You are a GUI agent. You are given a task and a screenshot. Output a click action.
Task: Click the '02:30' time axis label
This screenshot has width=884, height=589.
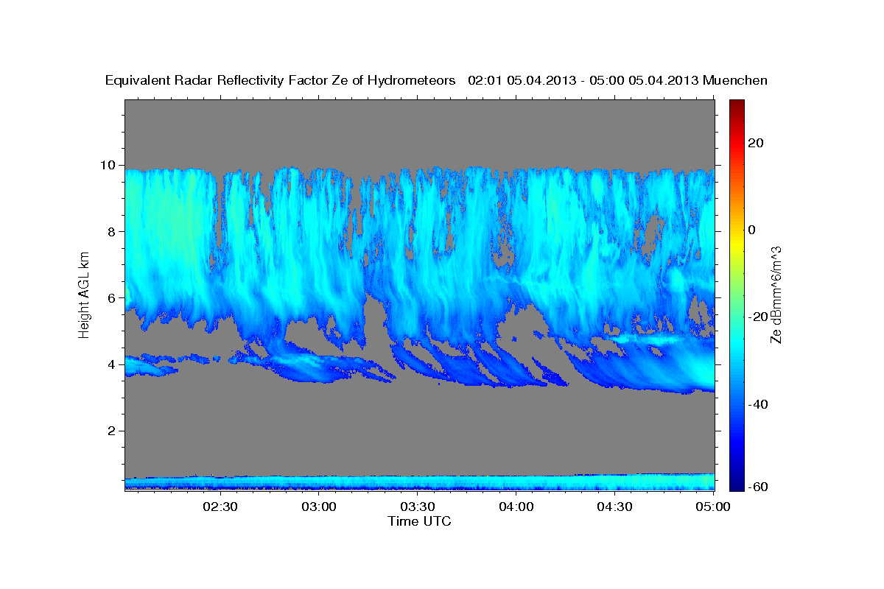coord(220,507)
